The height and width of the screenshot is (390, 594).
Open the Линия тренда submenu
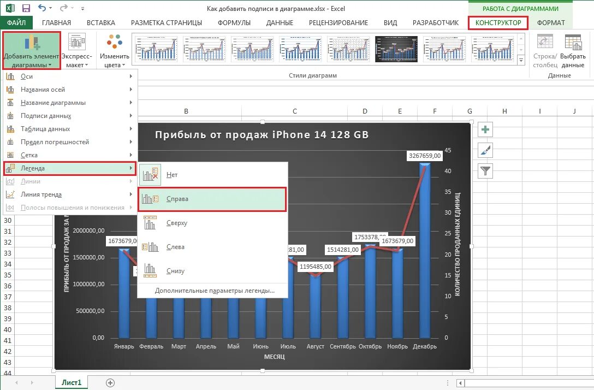pos(70,194)
